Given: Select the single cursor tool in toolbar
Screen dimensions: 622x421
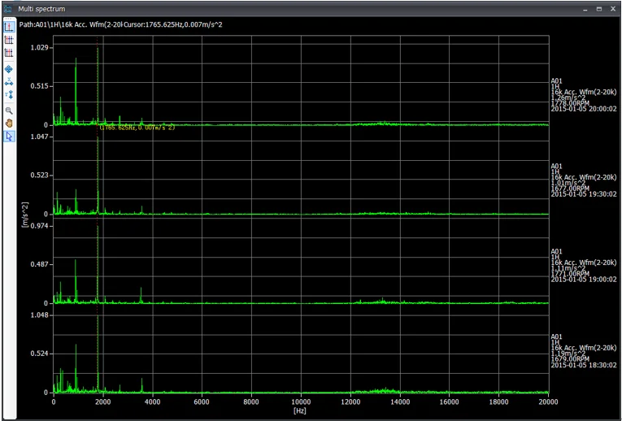Looking at the screenshot, I should [9, 27].
